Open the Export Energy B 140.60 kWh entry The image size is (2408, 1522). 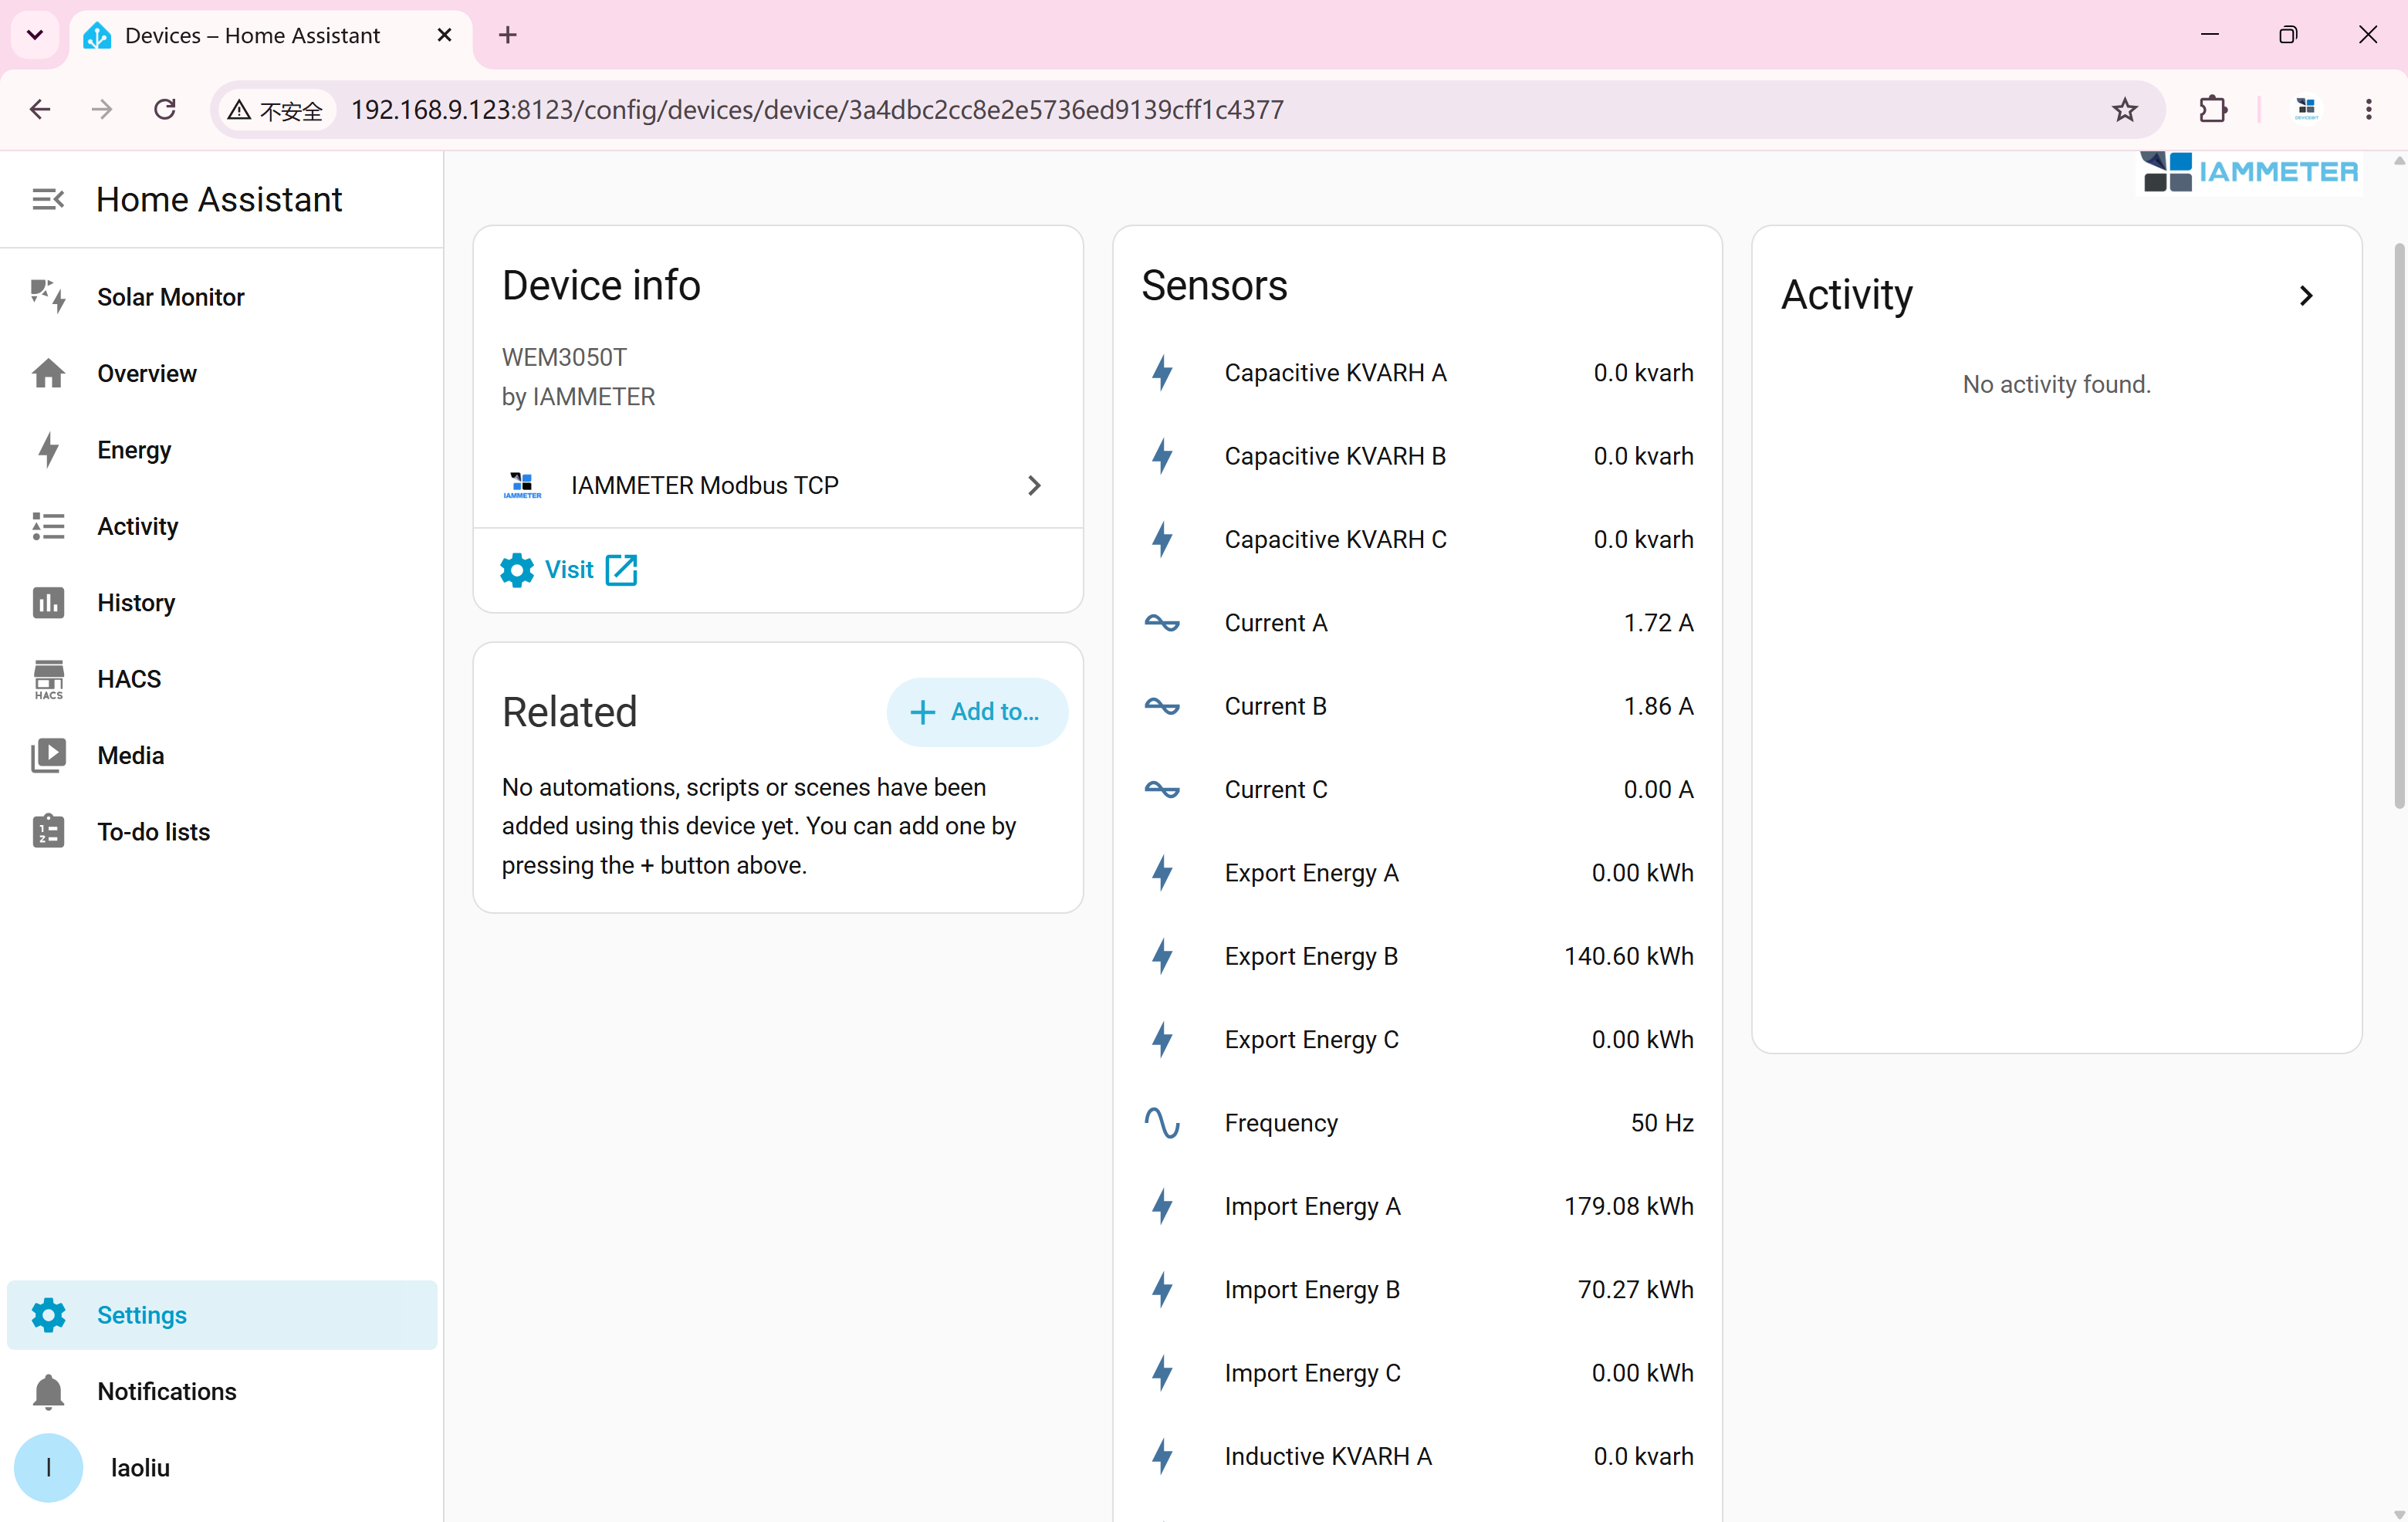pyautogui.click(x=1417, y=956)
